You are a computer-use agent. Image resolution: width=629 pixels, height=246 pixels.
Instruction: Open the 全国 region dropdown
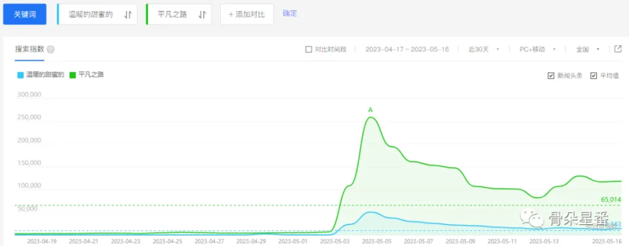[588, 49]
